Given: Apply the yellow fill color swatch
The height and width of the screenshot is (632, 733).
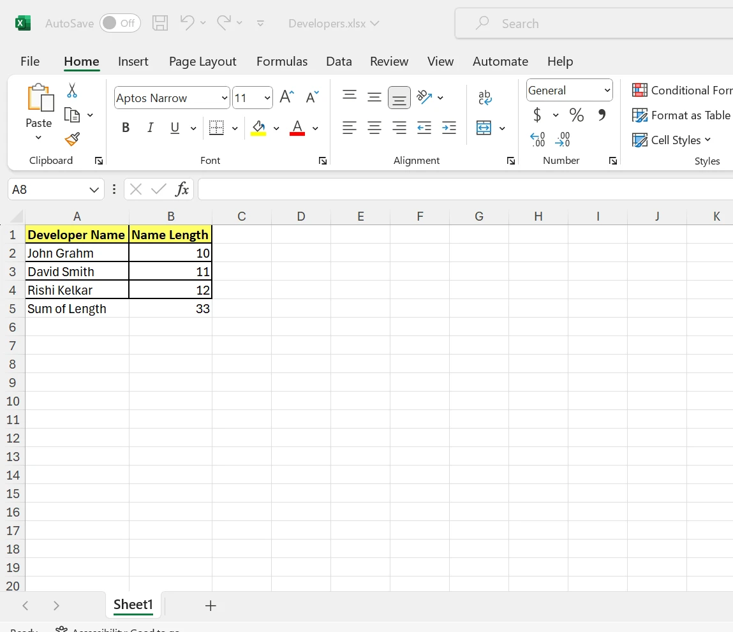Looking at the screenshot, I should 258,128.
